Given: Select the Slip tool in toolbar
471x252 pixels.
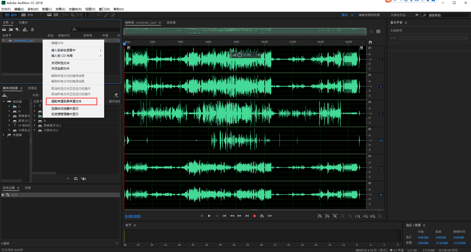Looking at the screenshot, I should click(79, 15).
